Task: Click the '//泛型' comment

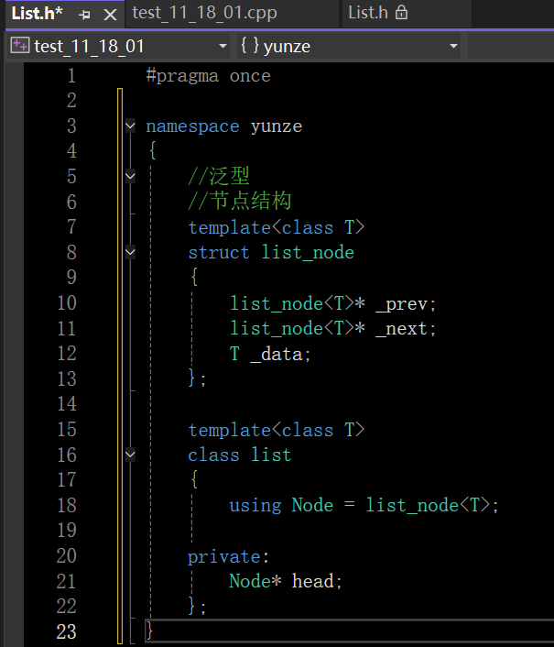Action: (x=219, y=176)
